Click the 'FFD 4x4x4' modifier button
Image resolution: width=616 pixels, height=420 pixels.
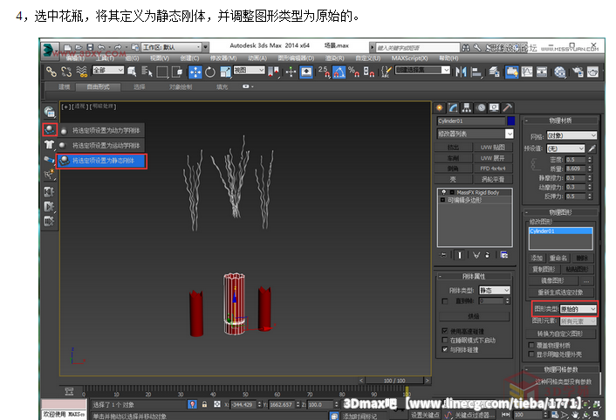[493, 169]
